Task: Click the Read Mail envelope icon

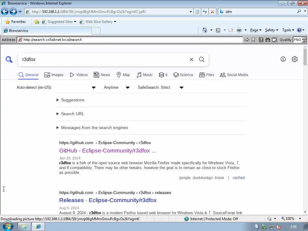Action: (231, 30)
